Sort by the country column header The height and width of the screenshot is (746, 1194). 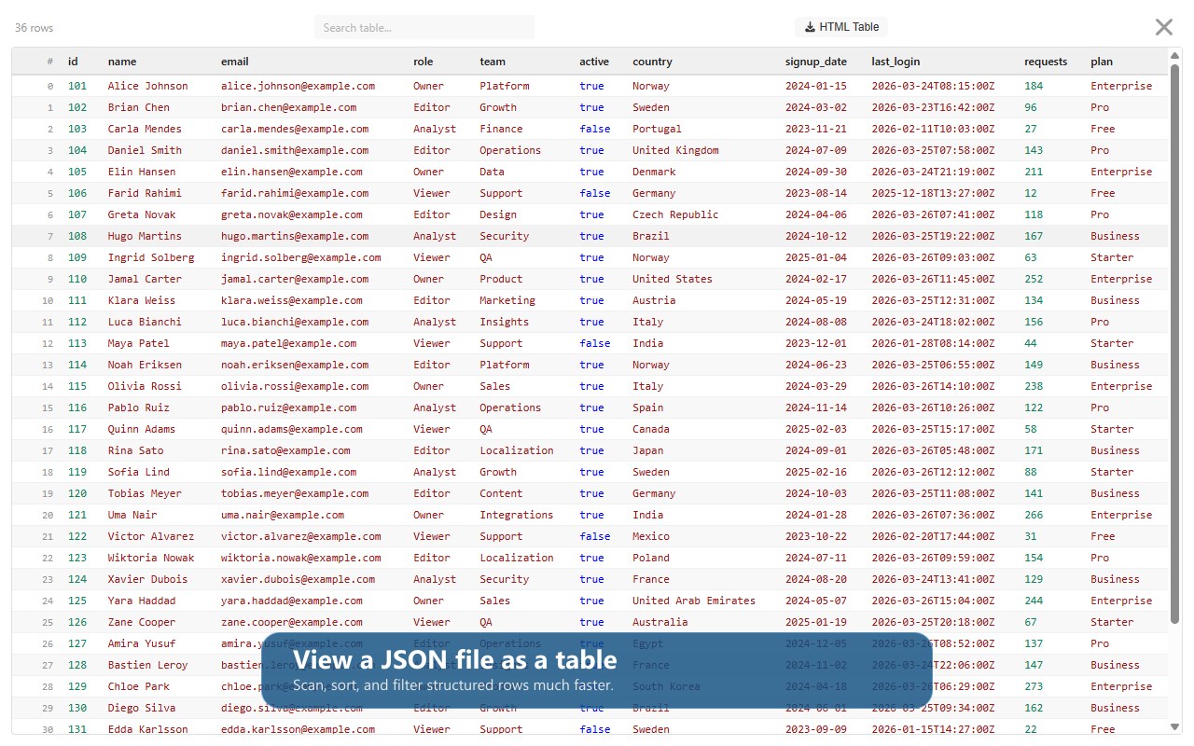coord(652,62)
